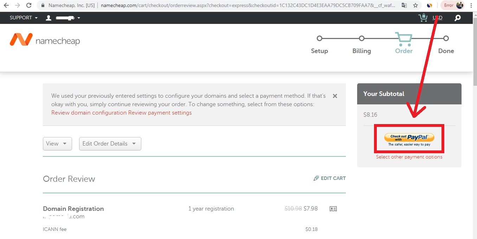Open the View dropdown

[57, 144]
